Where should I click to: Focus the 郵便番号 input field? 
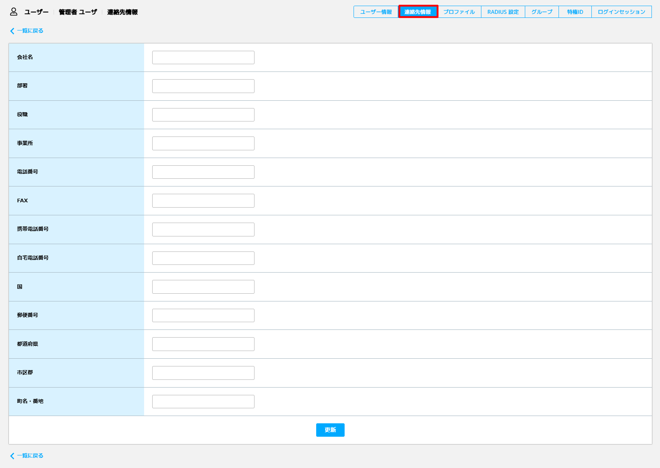point(203,315)
